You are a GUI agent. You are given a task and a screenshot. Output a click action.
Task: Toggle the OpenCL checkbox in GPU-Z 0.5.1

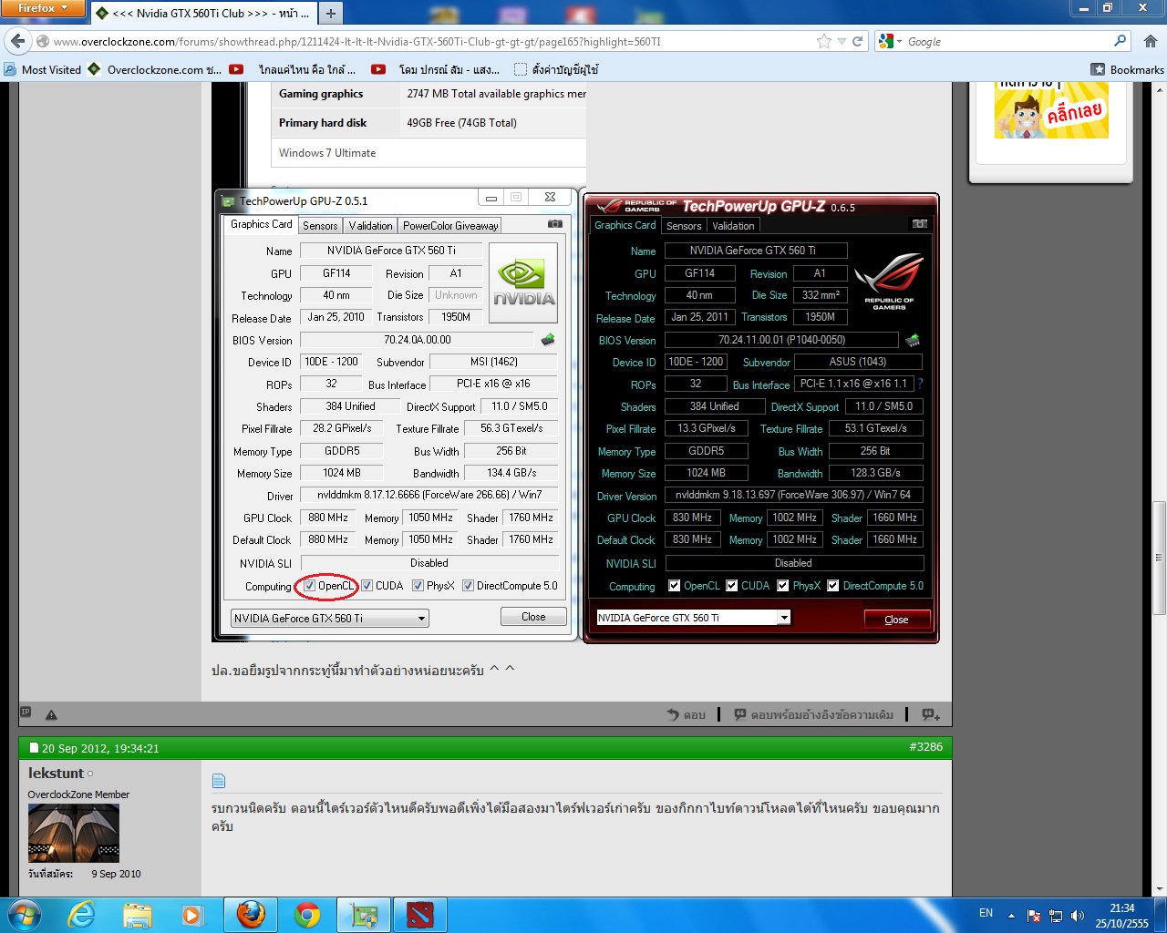click(x=310, y=586)
